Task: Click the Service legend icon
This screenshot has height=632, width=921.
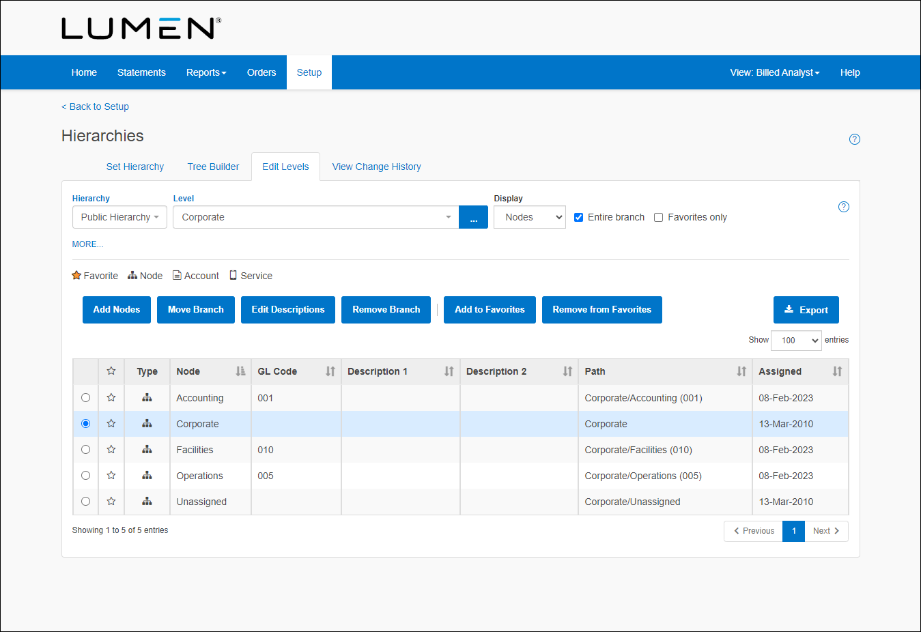Action: point(233,275)
